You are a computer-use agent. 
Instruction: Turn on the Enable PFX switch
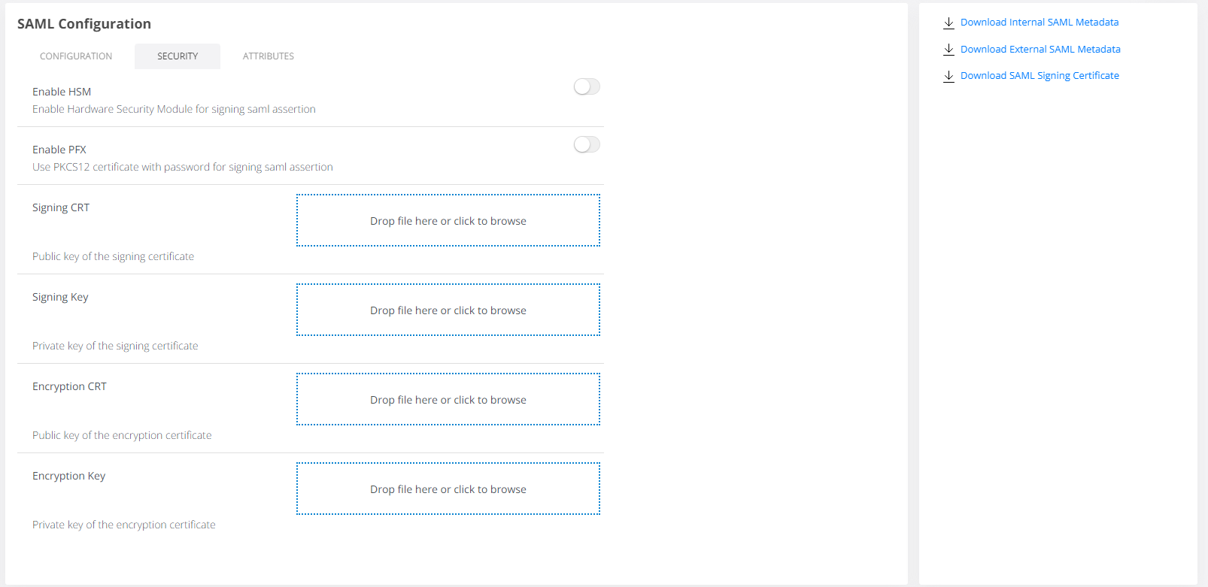(587, 145)
